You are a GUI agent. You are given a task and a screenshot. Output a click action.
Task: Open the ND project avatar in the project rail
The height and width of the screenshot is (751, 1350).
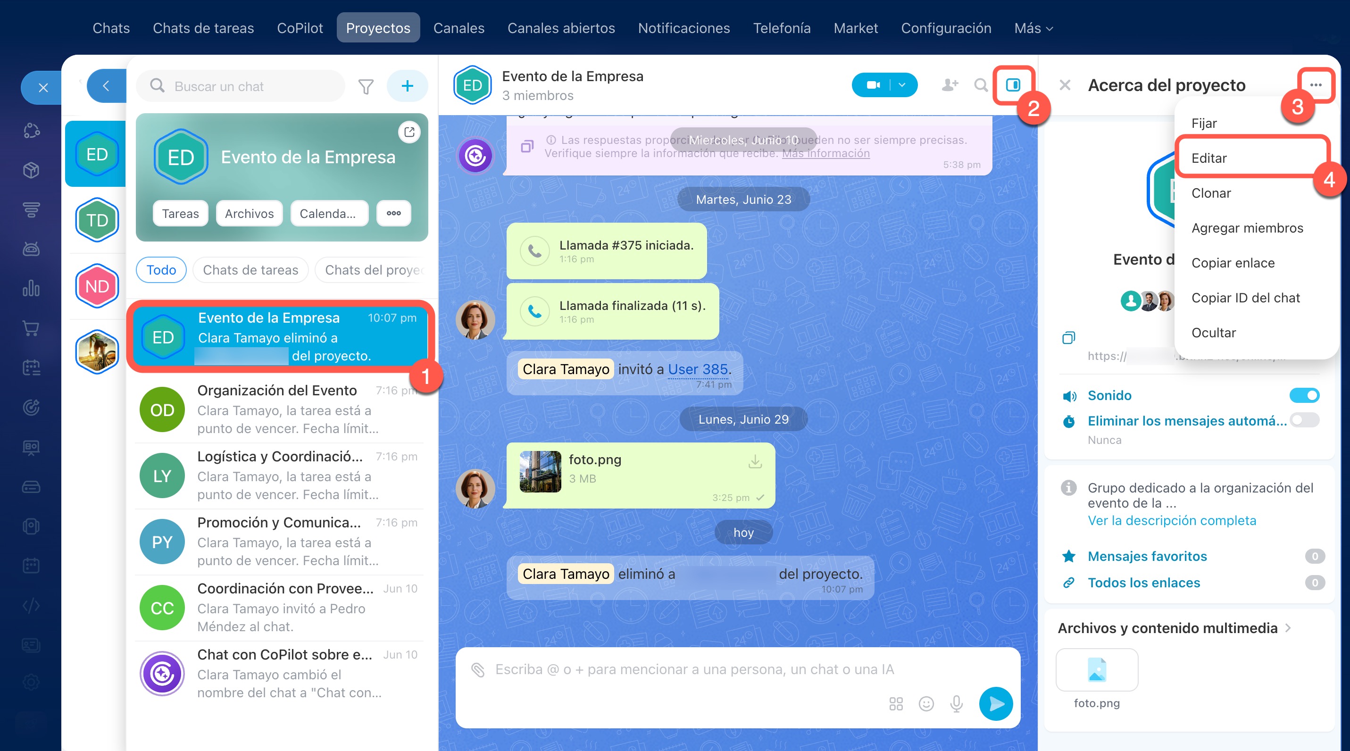pos(97,285)
